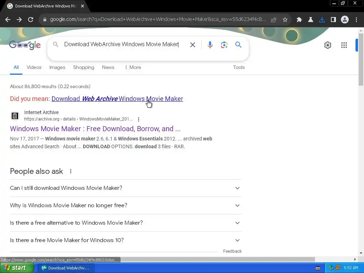The height and width of the screenshot is (273, 364).
Task: Click the horizontal scrollbar right arrow
Action: pos(355,259)
